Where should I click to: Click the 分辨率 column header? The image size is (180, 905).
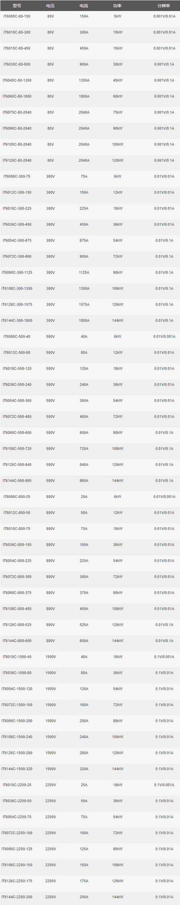pyautogui.click(x=164, y=5)
